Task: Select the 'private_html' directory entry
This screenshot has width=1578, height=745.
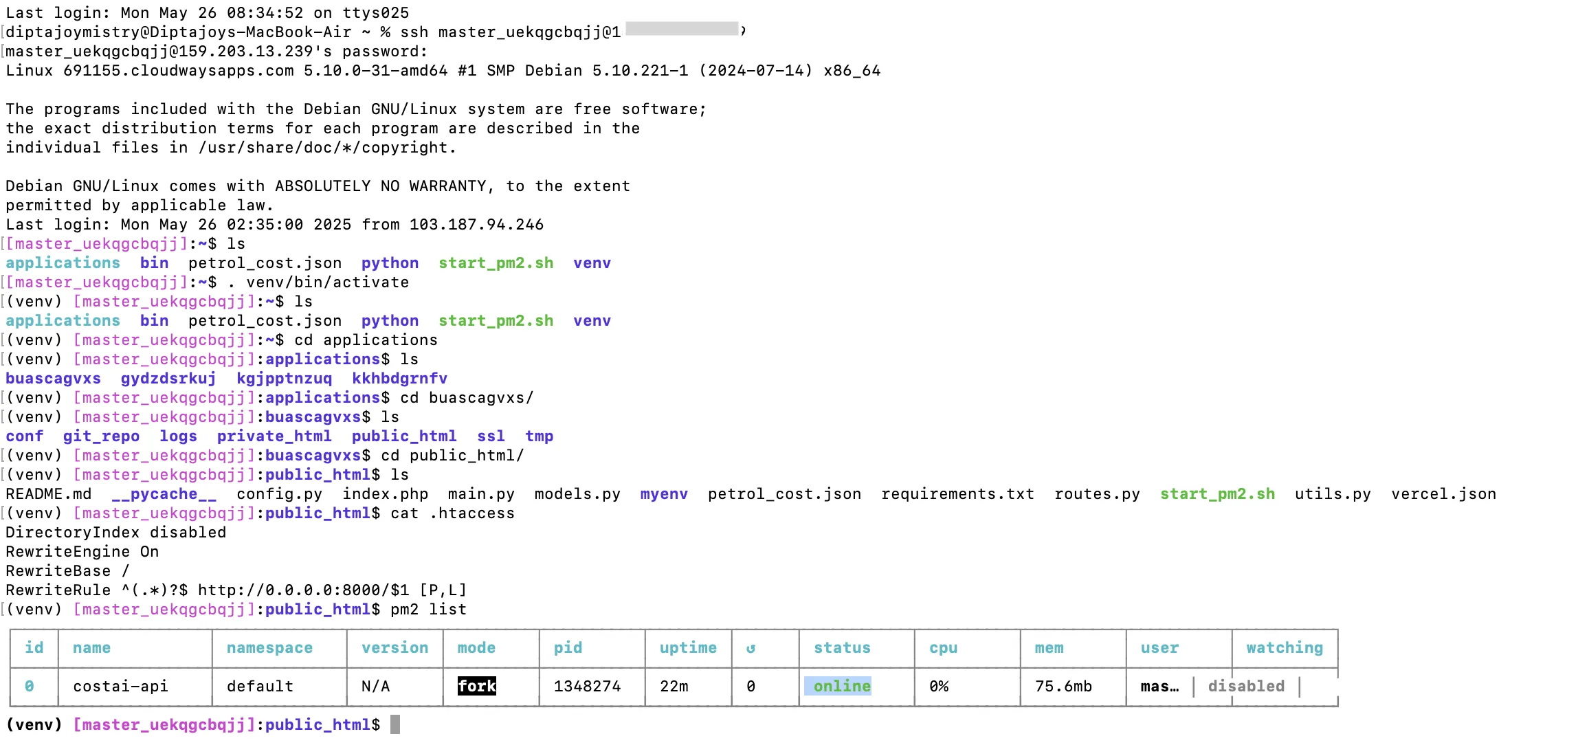Action: [274, 436]
